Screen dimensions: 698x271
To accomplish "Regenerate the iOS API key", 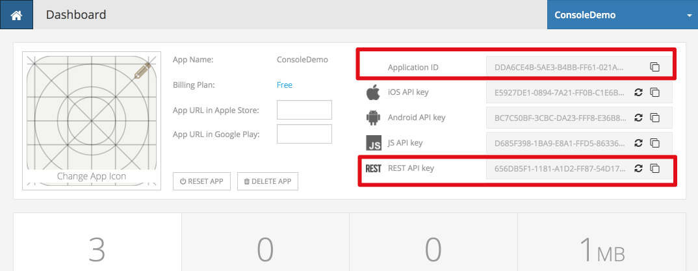I will pyautogui.click(x=638, y=92).
